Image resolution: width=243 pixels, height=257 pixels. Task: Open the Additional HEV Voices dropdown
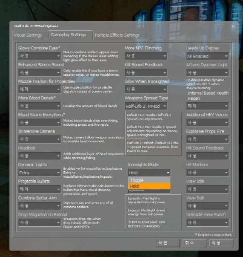(208, 123)
